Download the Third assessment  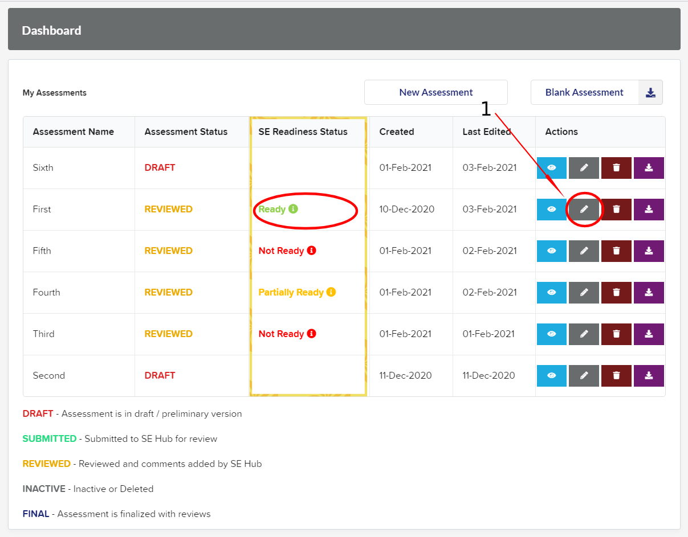(x=649, y=334)
